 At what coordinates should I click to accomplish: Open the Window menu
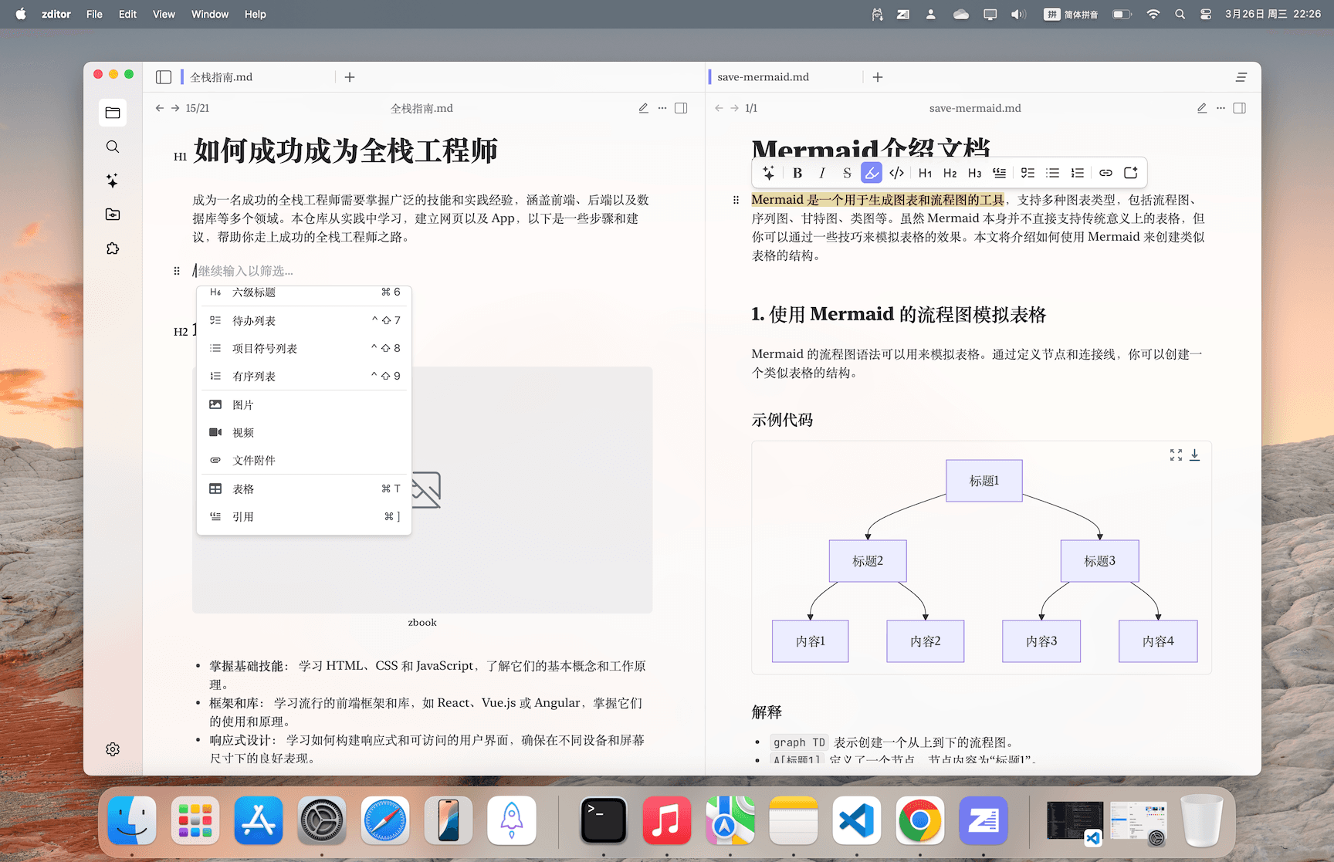210,14
